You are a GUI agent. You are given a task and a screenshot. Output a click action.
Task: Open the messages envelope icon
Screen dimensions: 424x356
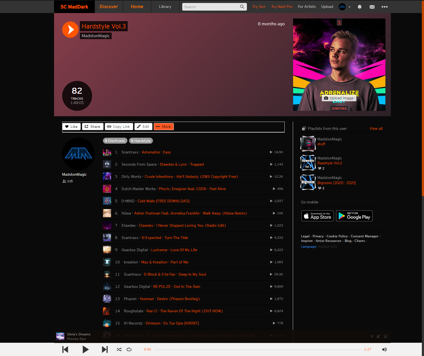(372, 7)
